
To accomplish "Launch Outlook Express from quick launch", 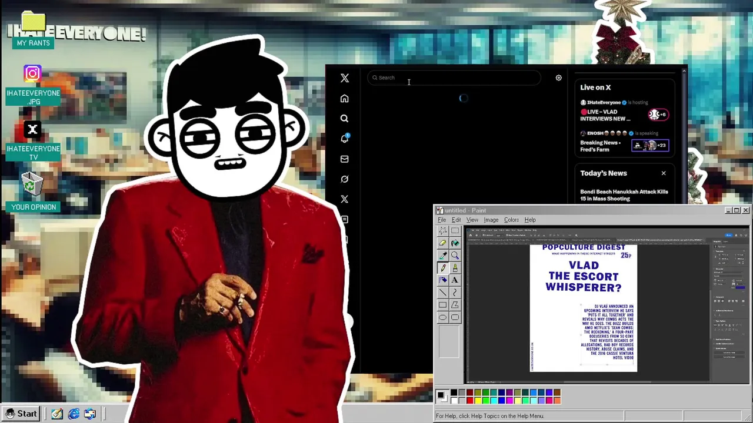I will pos(90,414).
